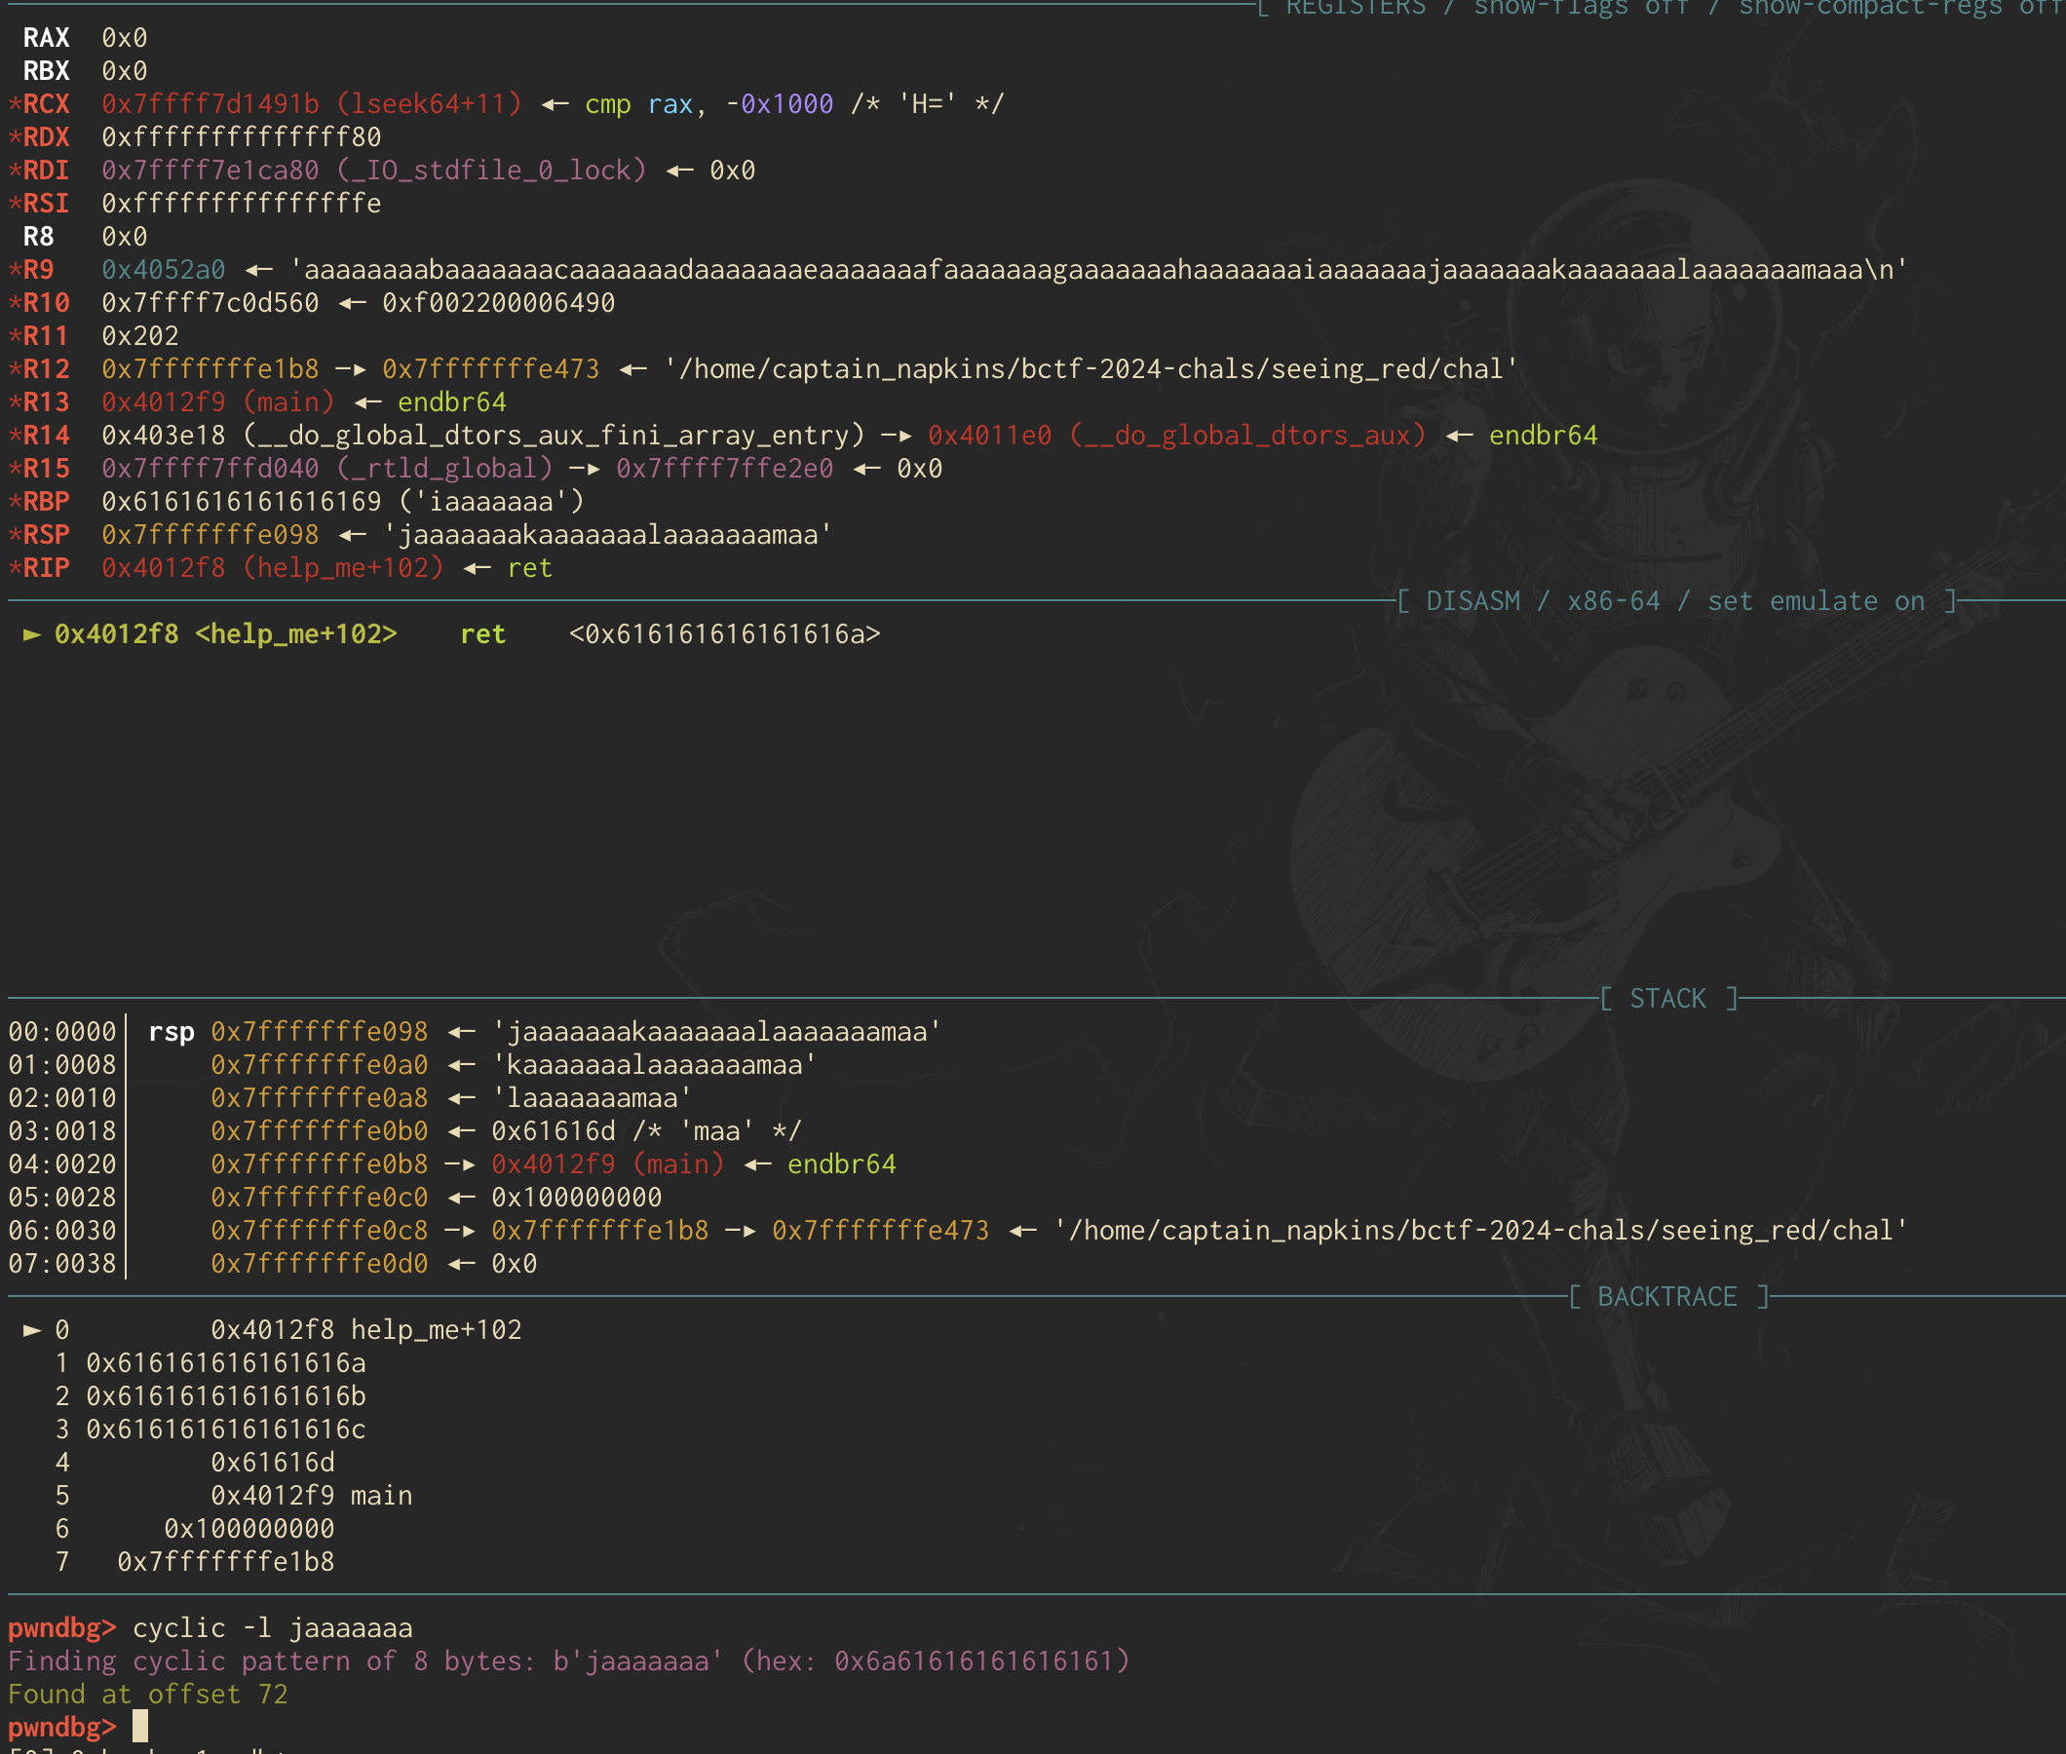Click the RIP register label

click(x=46, y=568)
